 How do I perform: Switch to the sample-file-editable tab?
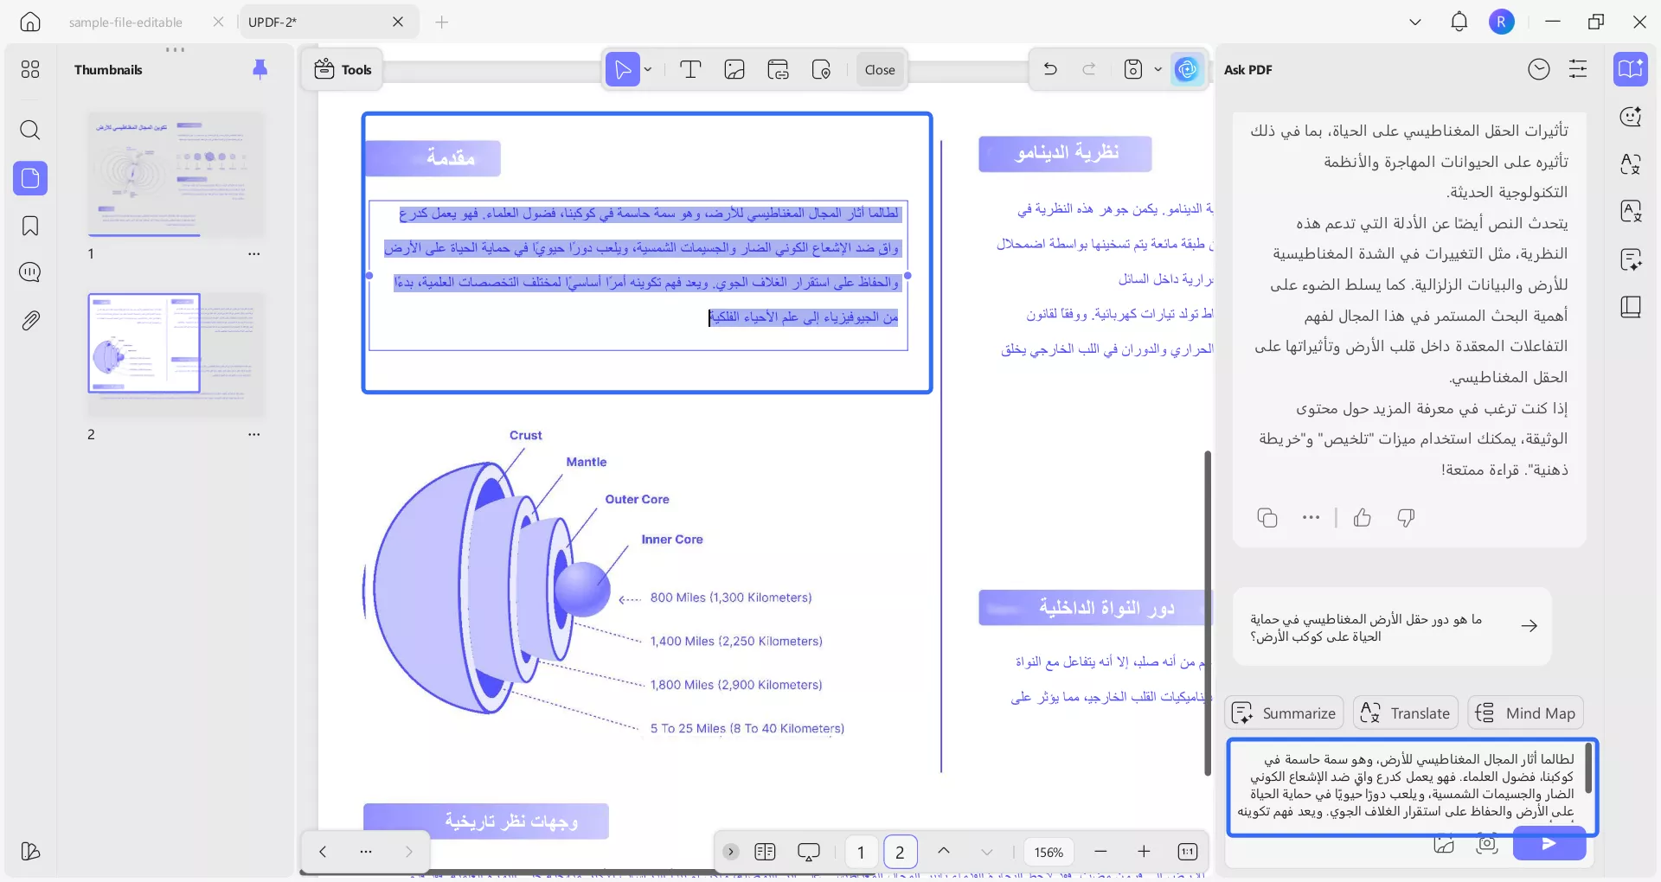click(126, 22)
